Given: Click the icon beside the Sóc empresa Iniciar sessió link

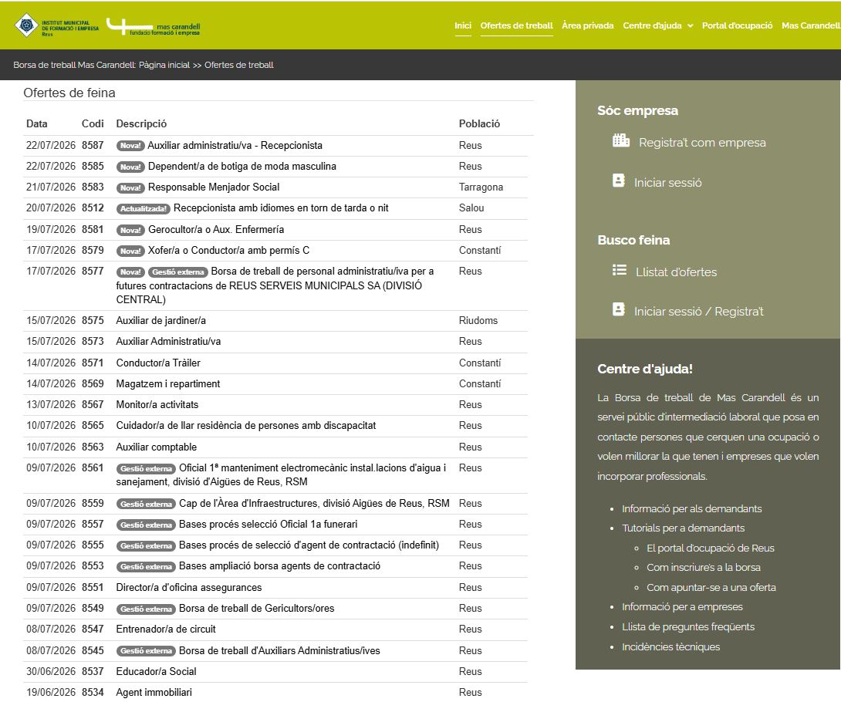Looking at the screenshot, I should click(x=619, y=181).
